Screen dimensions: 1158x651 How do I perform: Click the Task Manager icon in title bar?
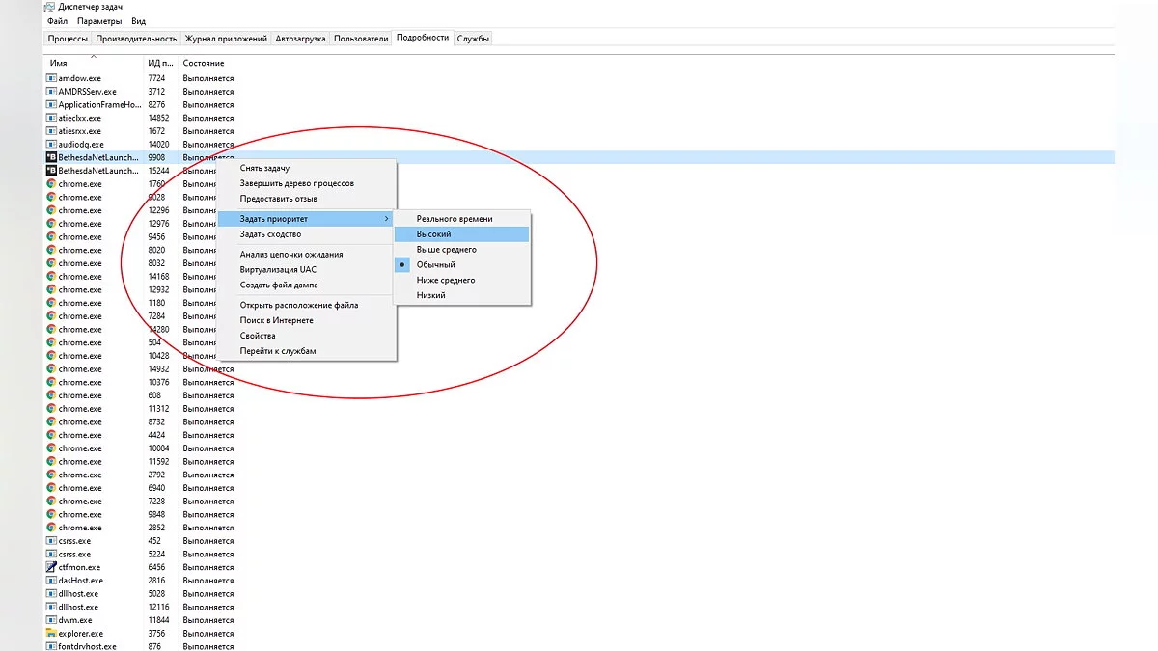pyautogui.click(x=50, y=7)
